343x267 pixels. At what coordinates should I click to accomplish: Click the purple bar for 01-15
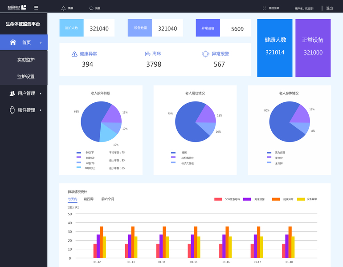click(x=192, y=246)
